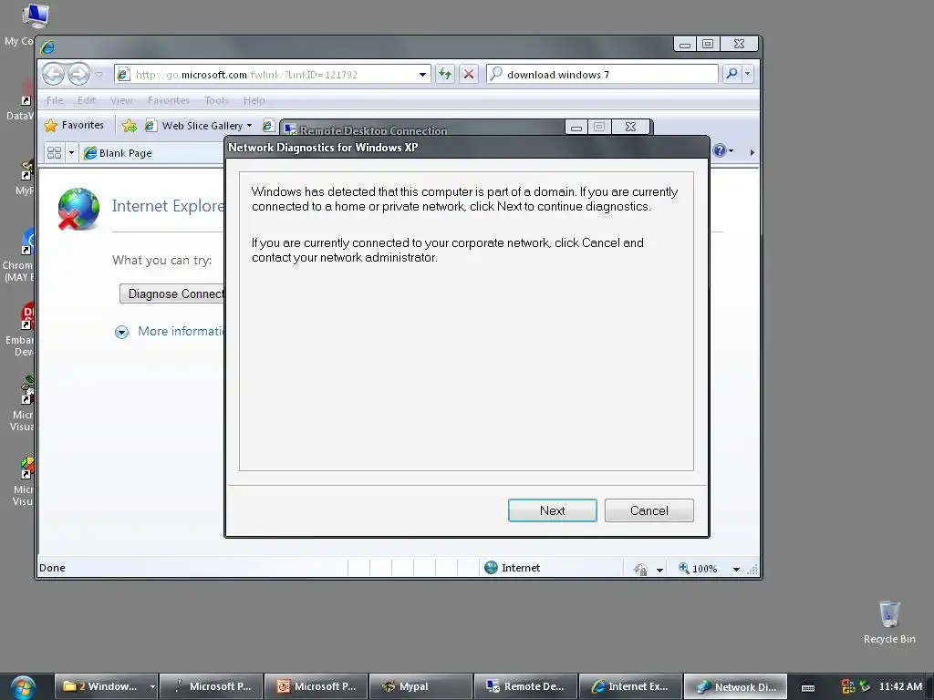Image resolution: width=934 pixels, height=700 pixels.
Task: Switch to first Microsoft P... taskbar button
Action: 211,686
